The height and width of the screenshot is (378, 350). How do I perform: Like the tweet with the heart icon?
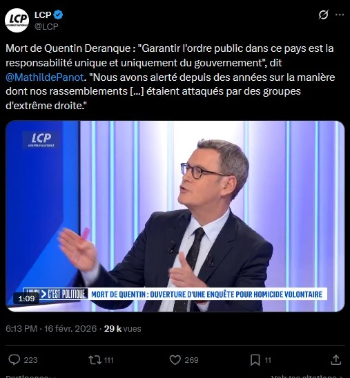pyautogui.click(x=175, y=360)
